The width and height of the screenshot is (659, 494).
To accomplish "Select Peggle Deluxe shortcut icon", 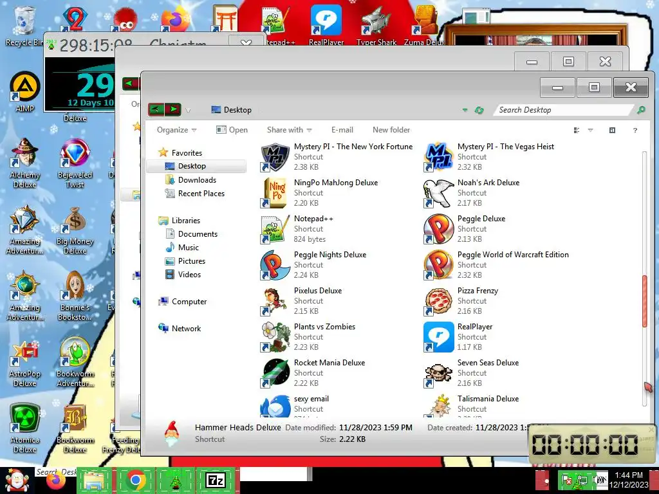I will point(438,230).
